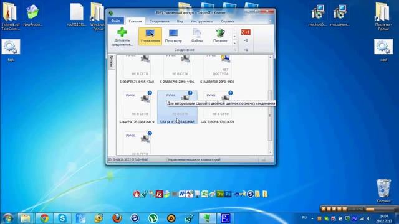Open the Инструменты ribbon tab
399x224 pixels.
[202, 21]
